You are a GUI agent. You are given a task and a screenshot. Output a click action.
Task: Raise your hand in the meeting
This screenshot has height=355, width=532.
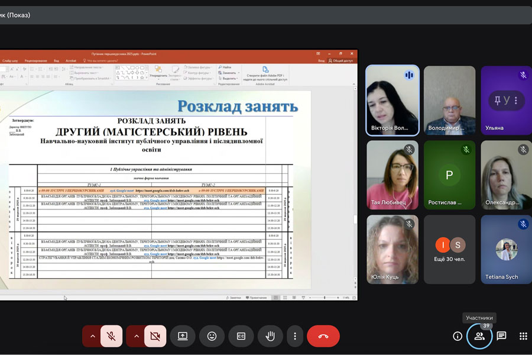click(x=270, y=336)
